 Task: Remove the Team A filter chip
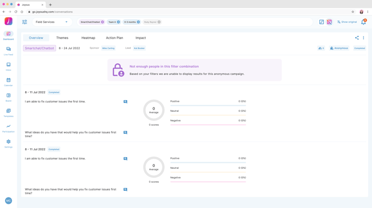[x=118, y=22]
